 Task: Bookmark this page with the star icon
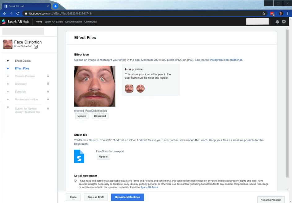pyautogui.click(x=264, y=13)
